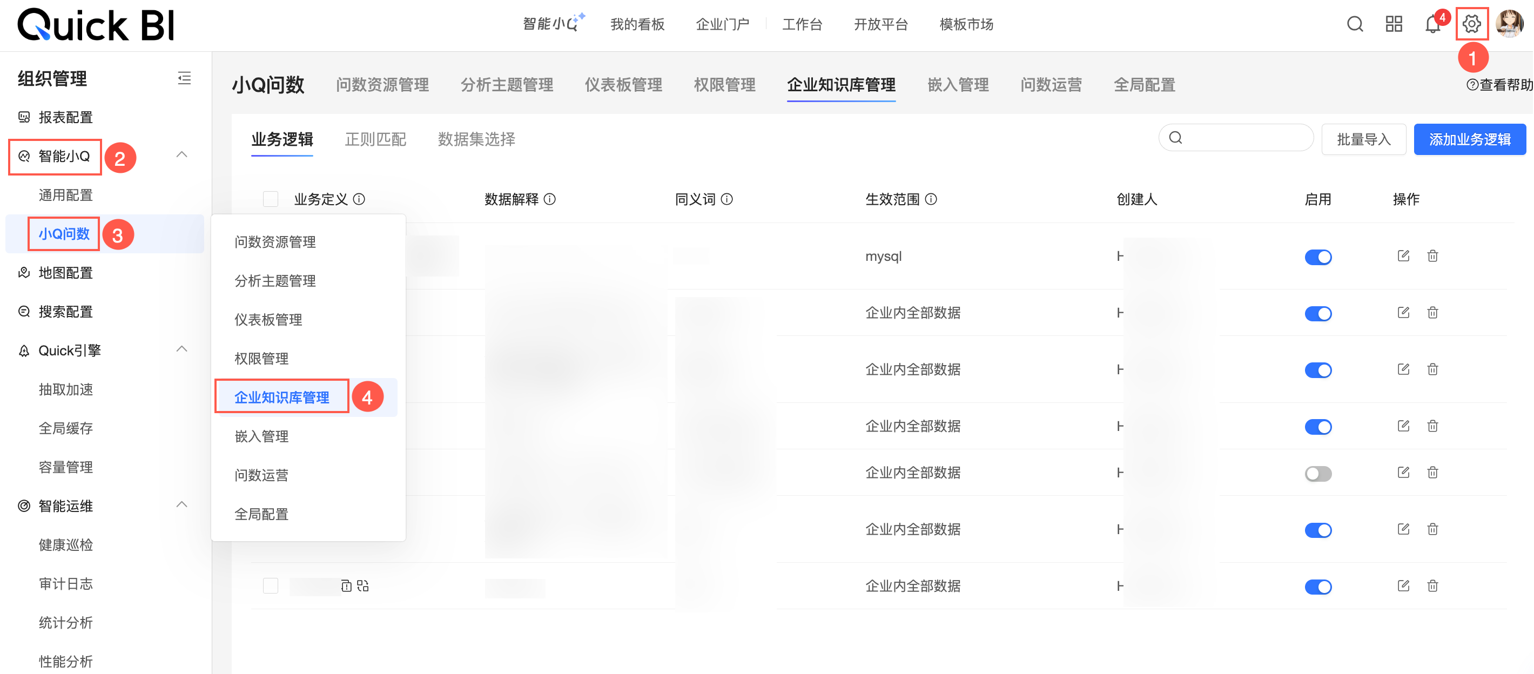The height and width of the screenshot is (674, 1534).
Task: Click the 添加业务逻辑 button
Action: (x=1469, y=139)
